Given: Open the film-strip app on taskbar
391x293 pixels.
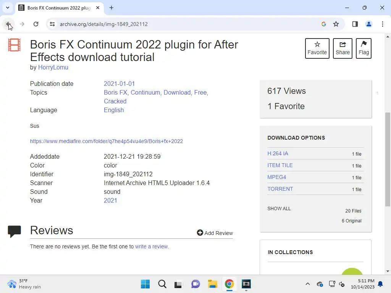Looking at the screenshot, I should (x=246, y=284).
